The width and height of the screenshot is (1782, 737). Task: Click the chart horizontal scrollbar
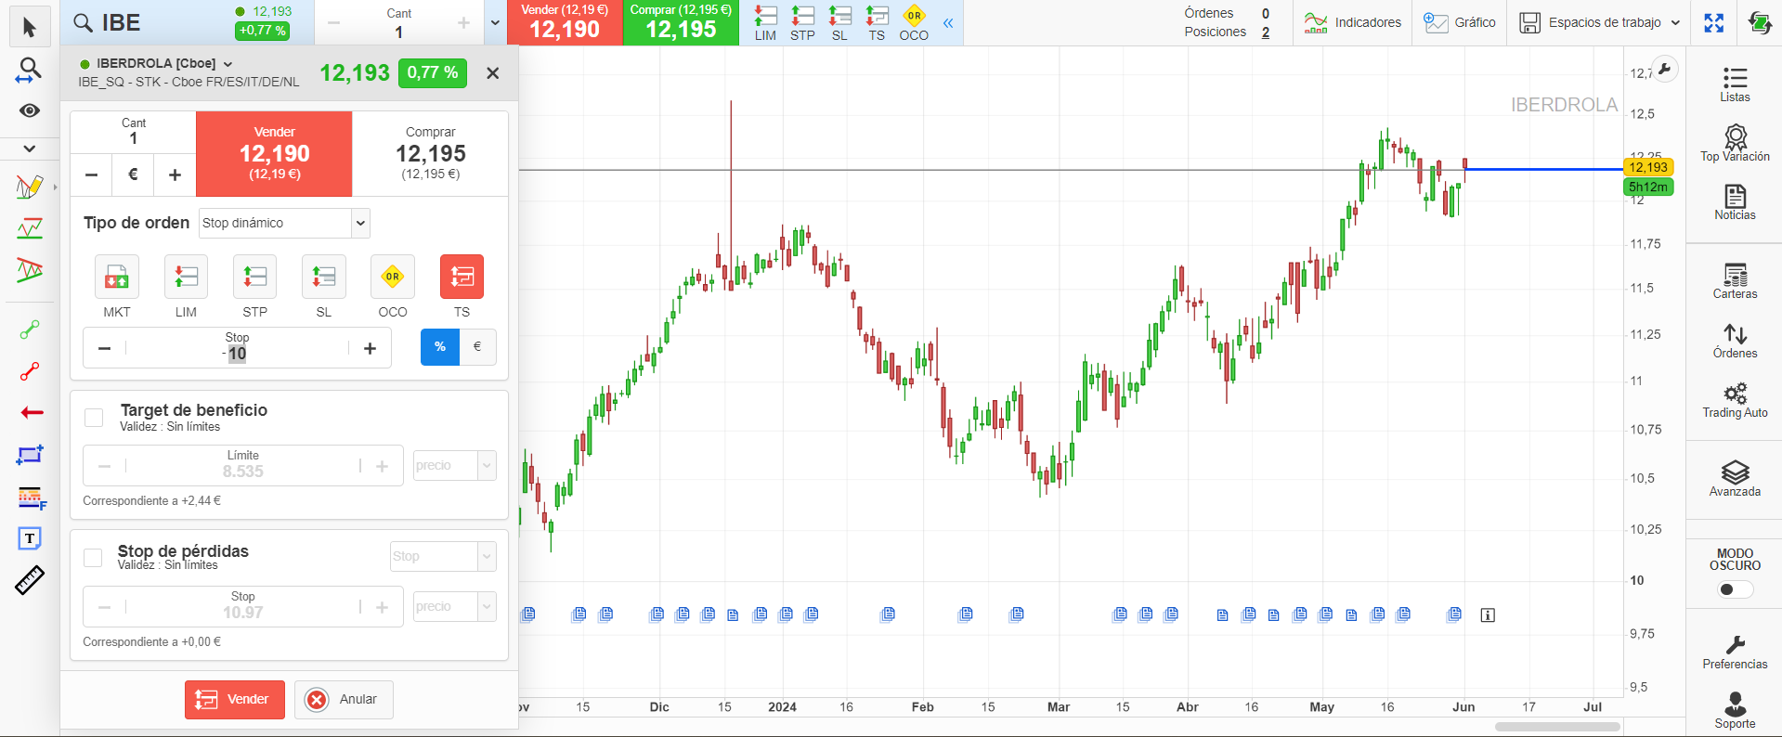(x=1557, y=727)
